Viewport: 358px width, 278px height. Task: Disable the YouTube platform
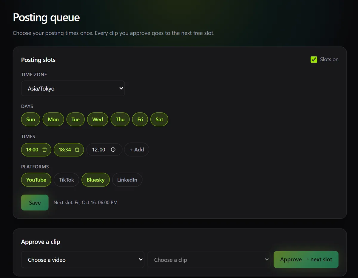pyautogui.click(x=36, y=180)
